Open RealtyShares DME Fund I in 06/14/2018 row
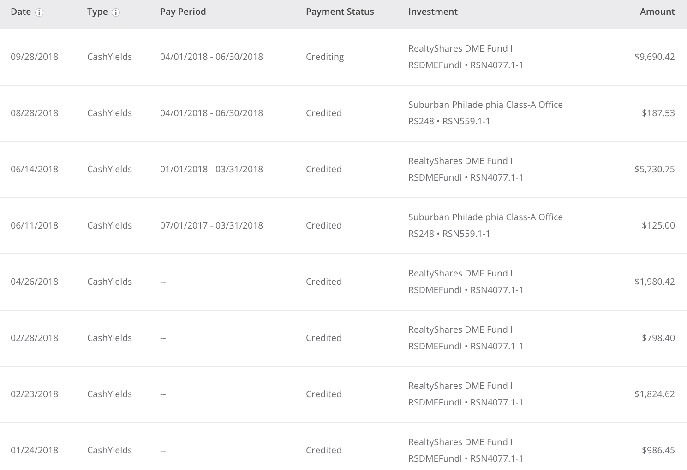The height and width of the screenshot is (470, 687). click(x=460, y=161)
